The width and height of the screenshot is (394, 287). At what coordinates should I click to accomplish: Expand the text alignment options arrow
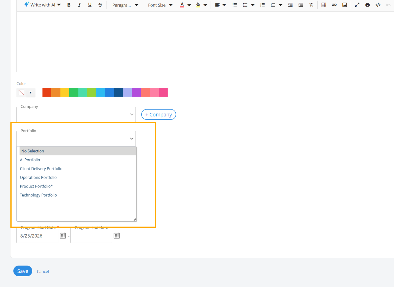224,5
